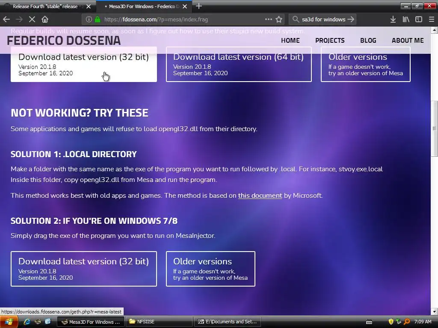Close the Release Fourth stable release tab
This screenshot has width=438, height=328.
click(x=89, y=6)
